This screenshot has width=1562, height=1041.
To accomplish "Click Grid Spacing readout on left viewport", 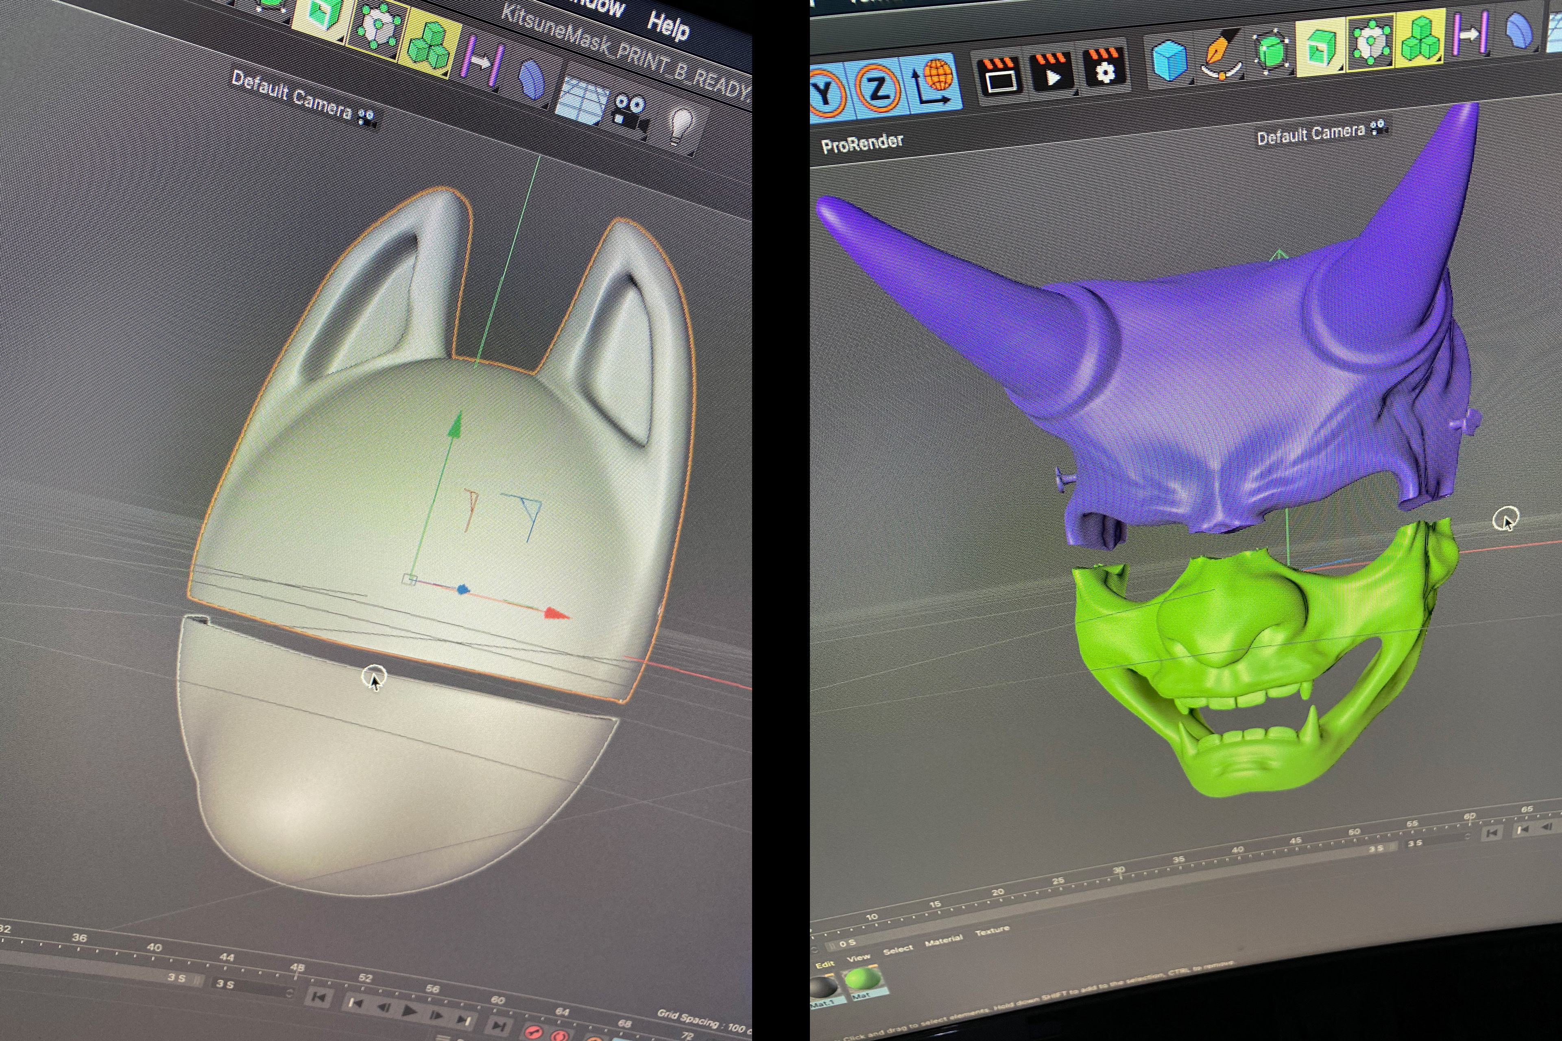I will pos(704,1022).
